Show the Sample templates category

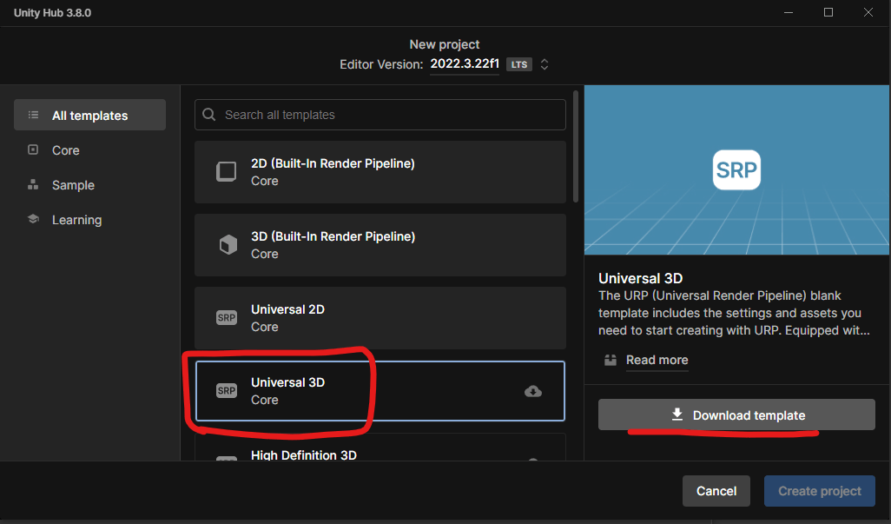point(73,185)
